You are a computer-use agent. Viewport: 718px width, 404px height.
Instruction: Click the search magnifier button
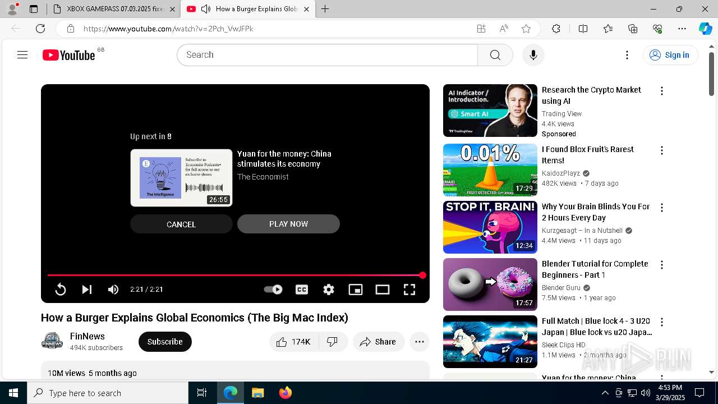point(495,55)
